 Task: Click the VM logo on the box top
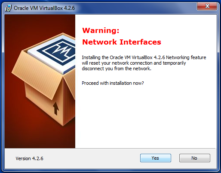pos(60,51)
